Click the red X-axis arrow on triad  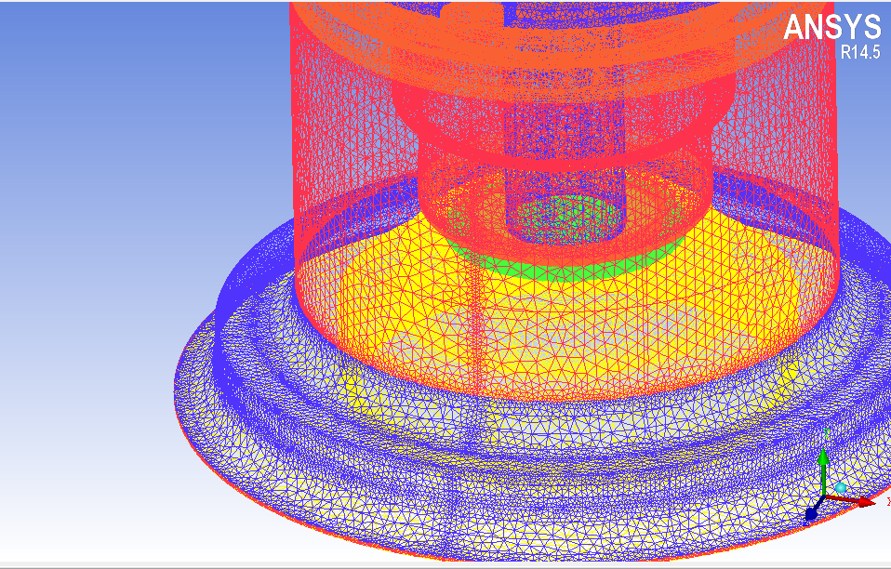(863, 502)
